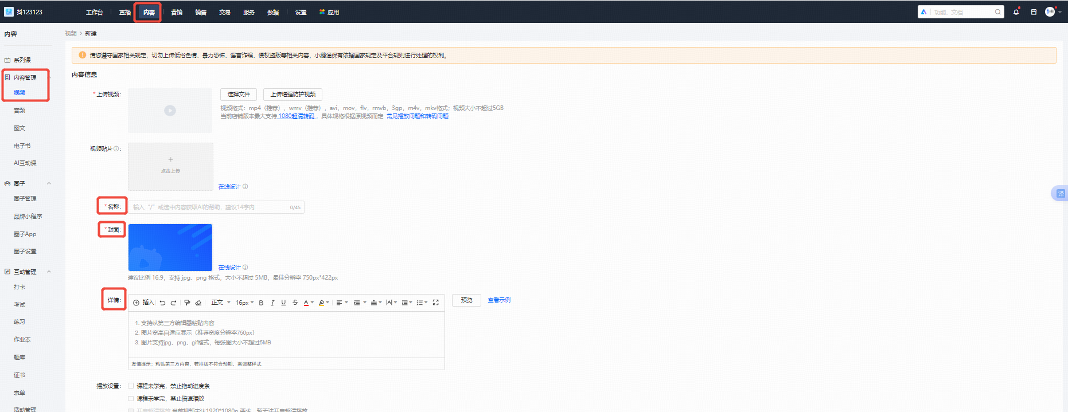Screen dimensions: 1068x412
Task: Collapse the 互动管理 sidebar group
Action: pos(49,272)
